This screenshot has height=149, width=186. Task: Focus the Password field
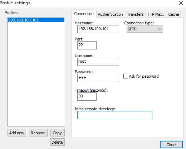(98, 78)
